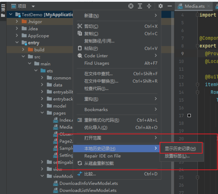Select Find Usages menu entry

click(97, 63)
